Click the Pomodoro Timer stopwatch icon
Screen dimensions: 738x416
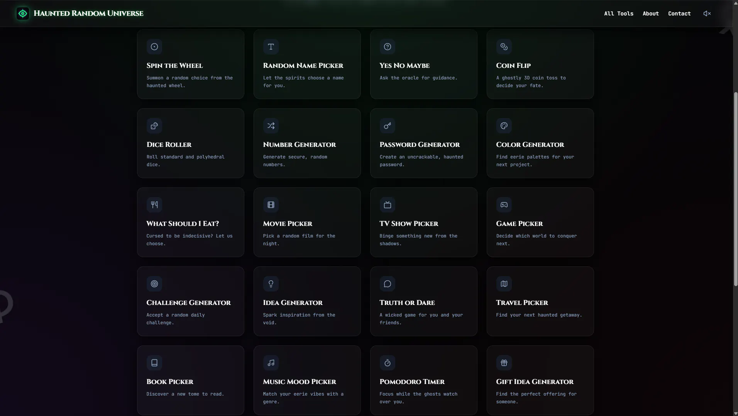point(388,363)
